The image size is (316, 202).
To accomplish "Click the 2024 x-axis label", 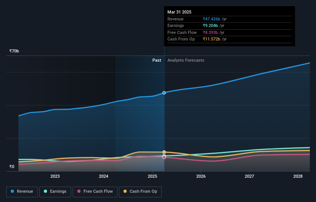I will (104, 177).
